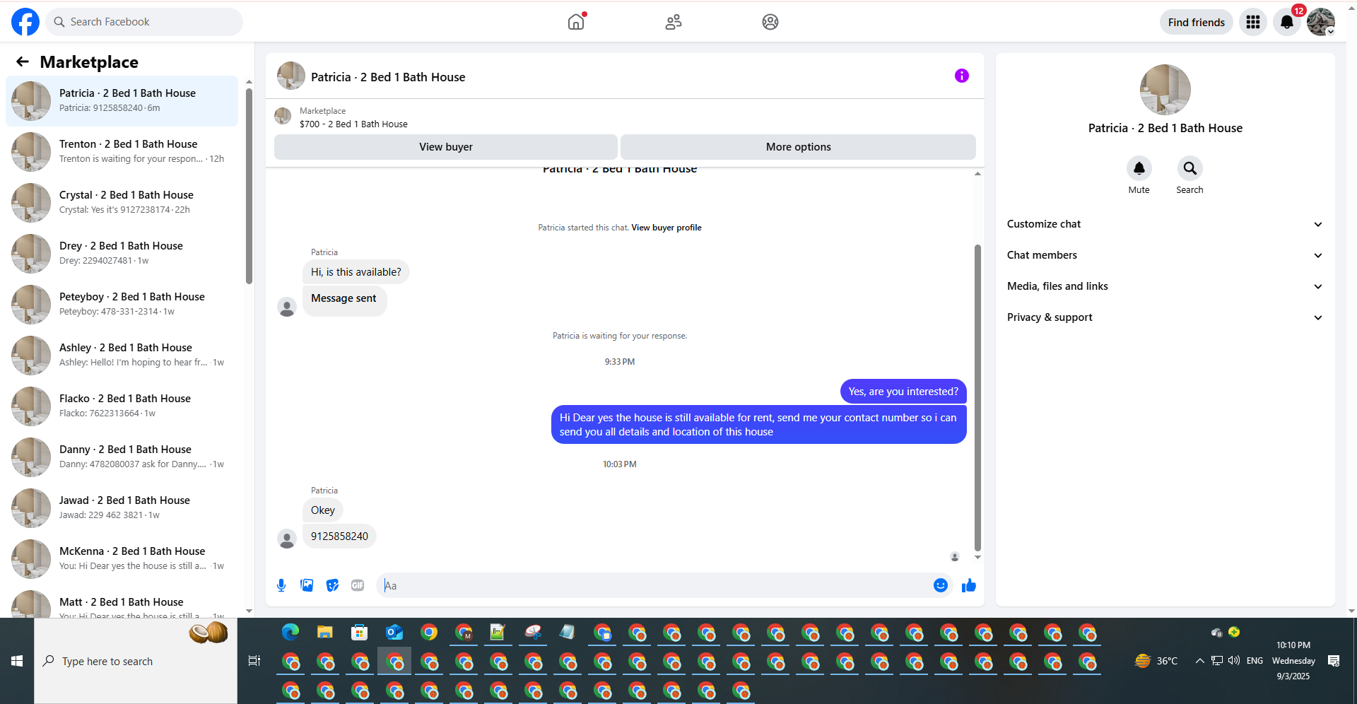Click the 'Okey' message bubble
The width and height of the screenshot is (1357, 704).
pyautogui.click(x=323, y=510)
